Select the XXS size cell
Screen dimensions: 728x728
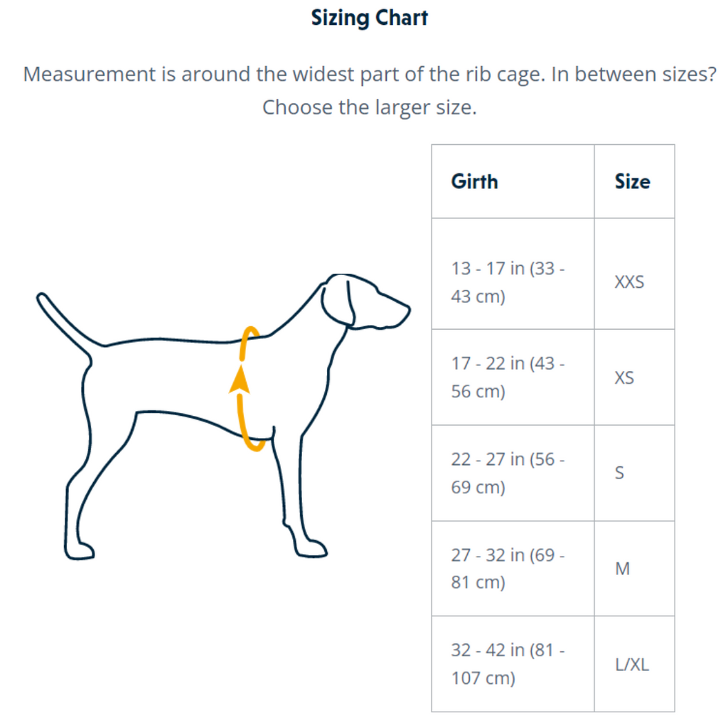tap(629, 282)
